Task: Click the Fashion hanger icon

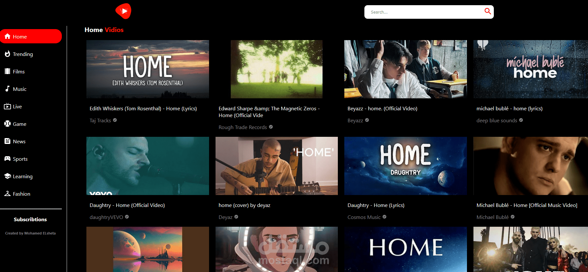Action: click(x=7, y=193)
